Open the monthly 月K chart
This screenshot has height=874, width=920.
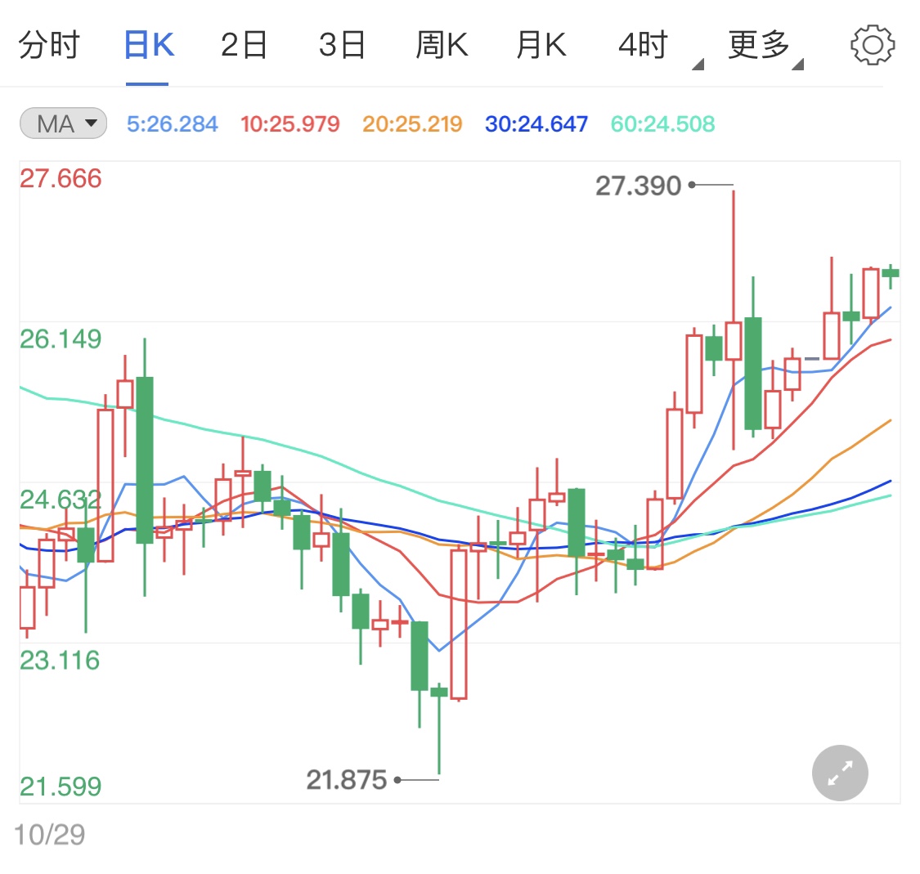coord(541,45)
